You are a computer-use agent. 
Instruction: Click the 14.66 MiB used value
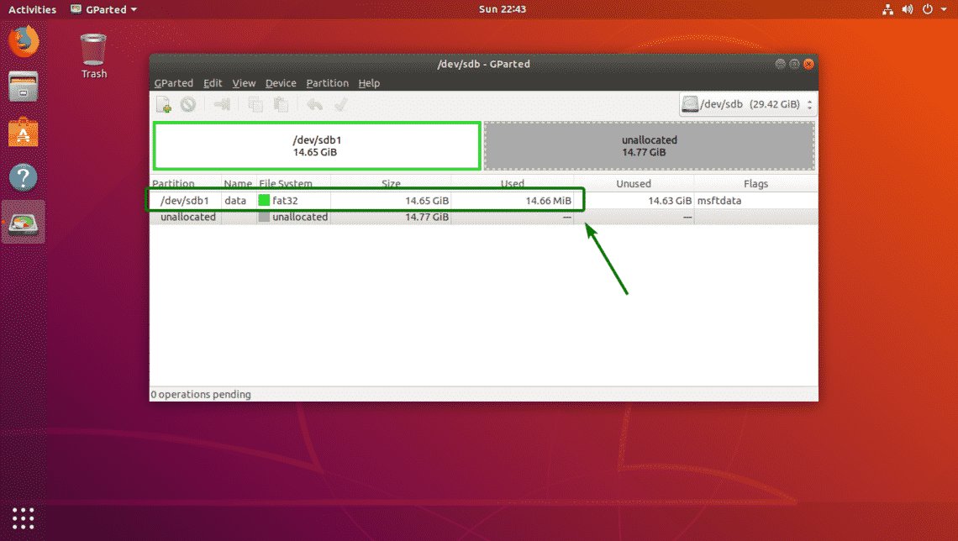[x=548, y=200]
